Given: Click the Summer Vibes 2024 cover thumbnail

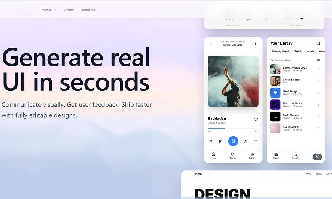Looking at the screenshot, I should point(275,69).
